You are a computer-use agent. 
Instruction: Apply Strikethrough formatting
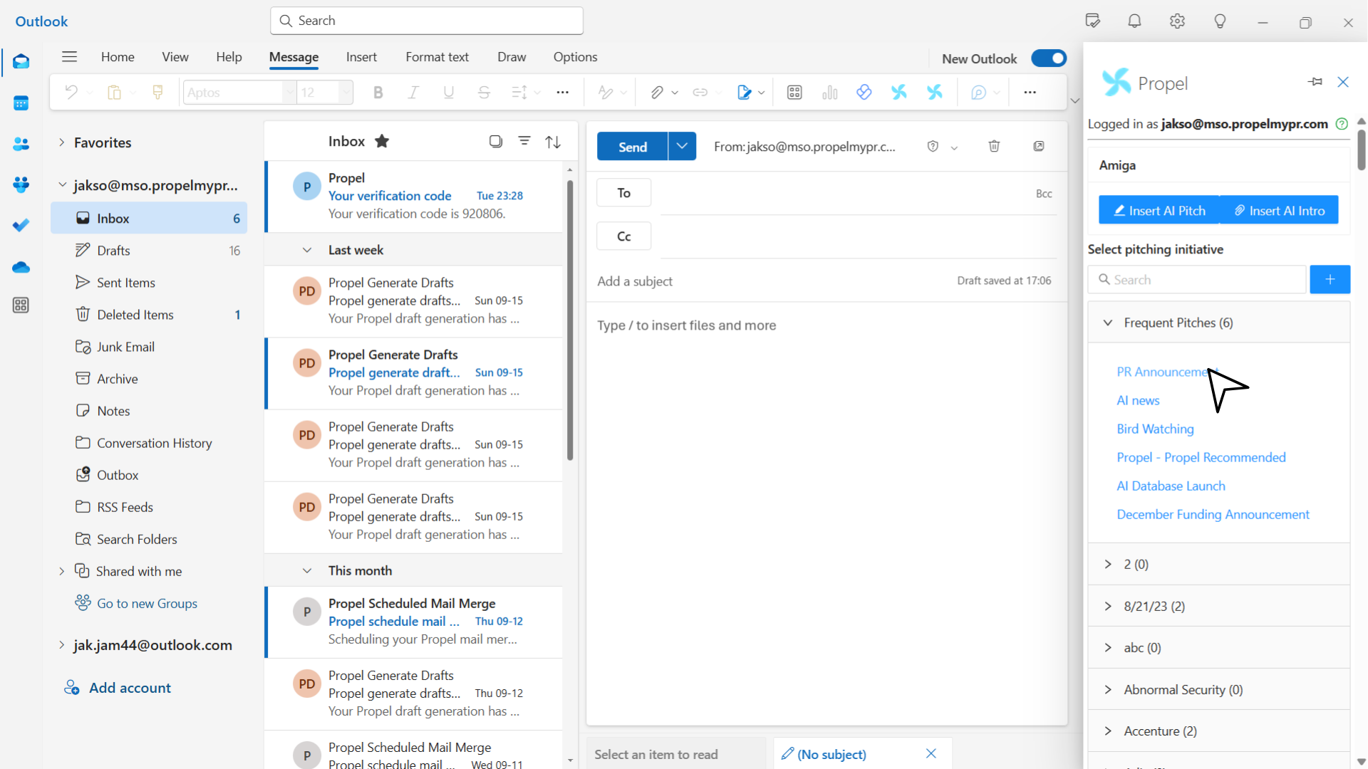484,92
